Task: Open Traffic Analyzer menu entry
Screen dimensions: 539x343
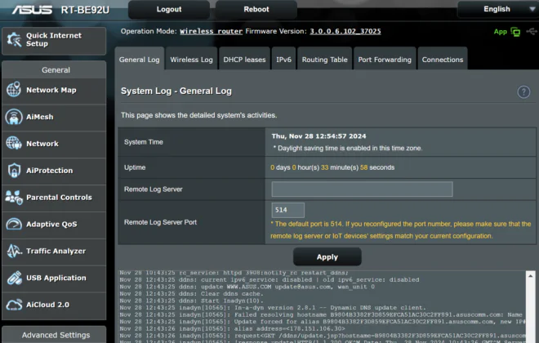Action: click(54, 251)
